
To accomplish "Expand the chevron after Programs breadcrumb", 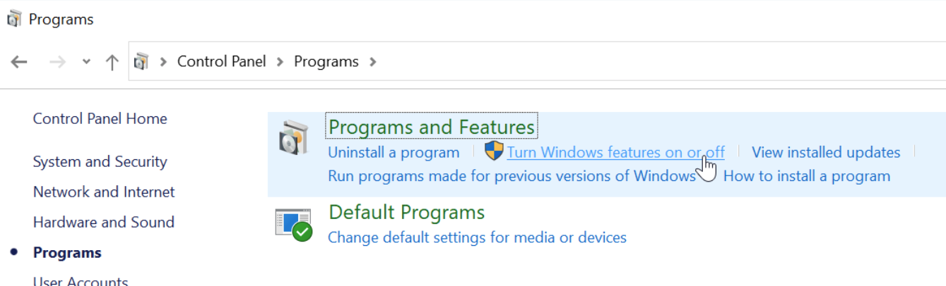I will [372, 62].
